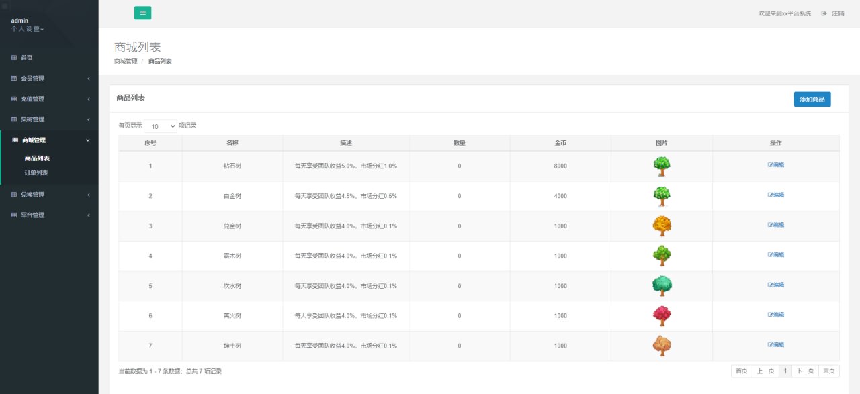The height and width of the screenshot is (394, 860).
Task: Click the edit icon for 钻石树
Action: [x=770, y=165]
